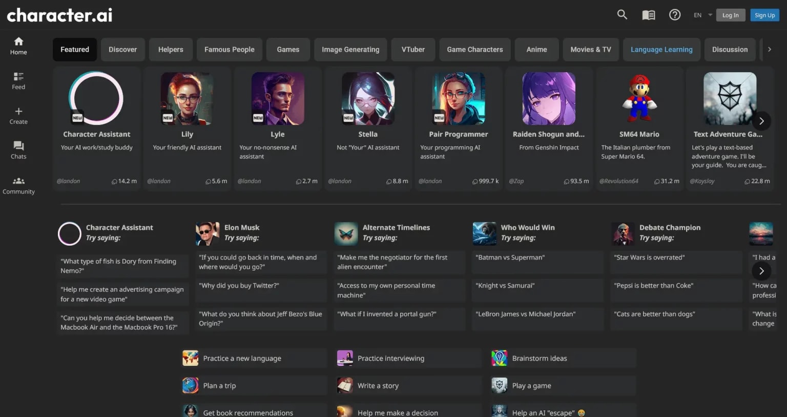Expand more category tabs with right chevron
Image resolution: width=787 pixels, height=417 pixels.
769,50
